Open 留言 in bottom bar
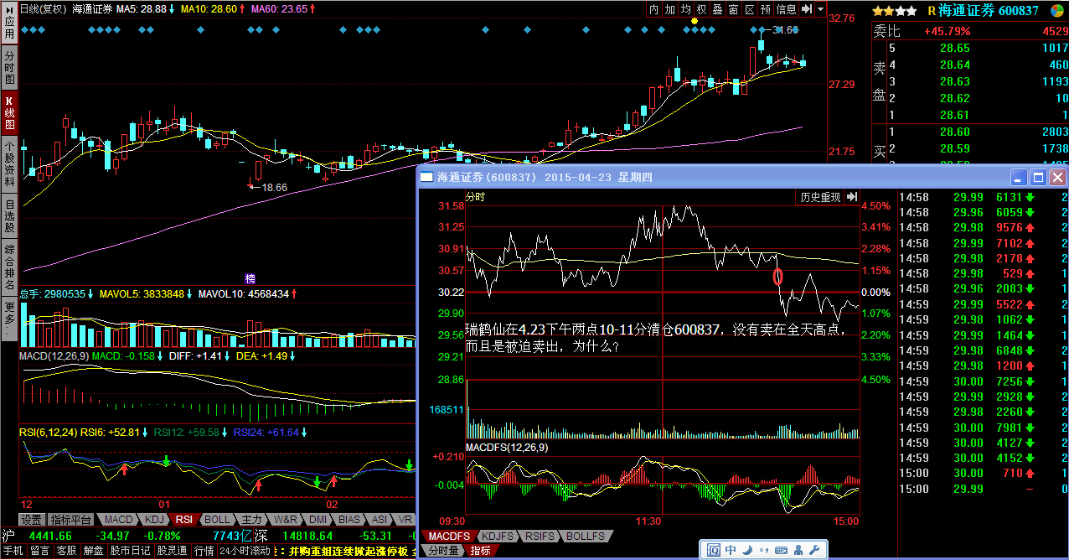This screenshot has height=560, width=1069. (x=39, y=552)
